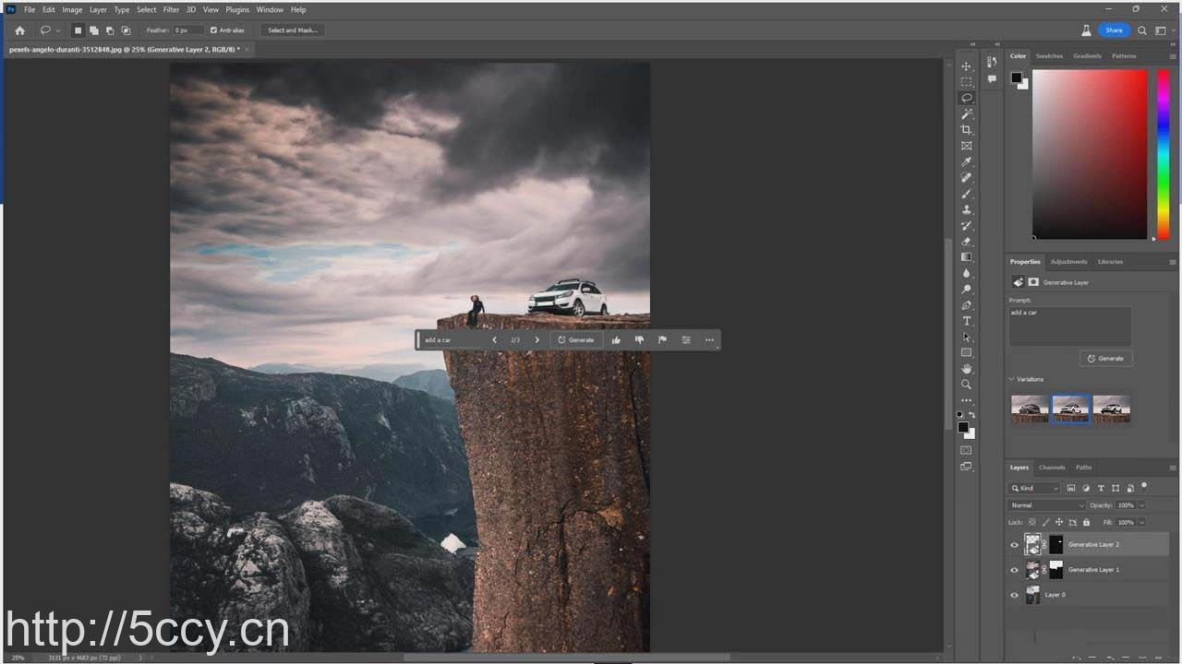Viewport: 1182px width, 664px height.
Task: Collapse the Variations section
Action: point(1011,379)
